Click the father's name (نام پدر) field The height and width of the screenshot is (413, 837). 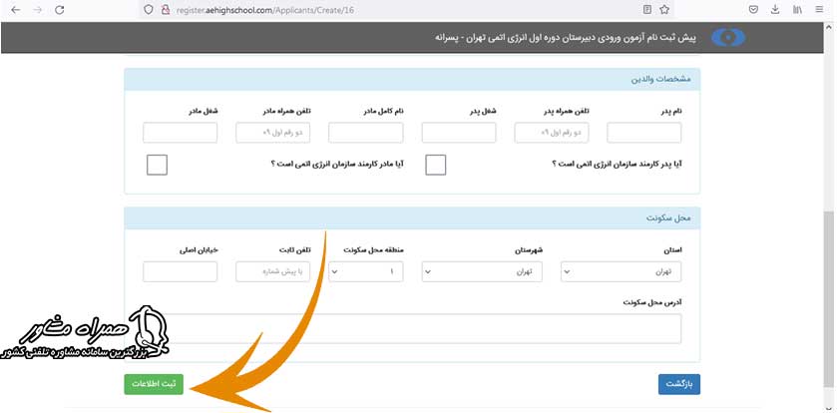tap(643, 133)
